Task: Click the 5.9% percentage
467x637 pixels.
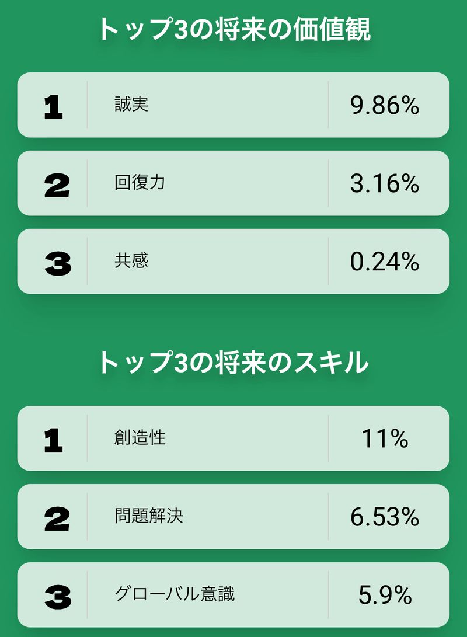Action: (x=385, y=595)
